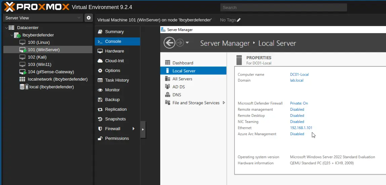Viewport: 386px width, 185px height.
Task: Open the Hardware tab
Action: pos(118,51)
